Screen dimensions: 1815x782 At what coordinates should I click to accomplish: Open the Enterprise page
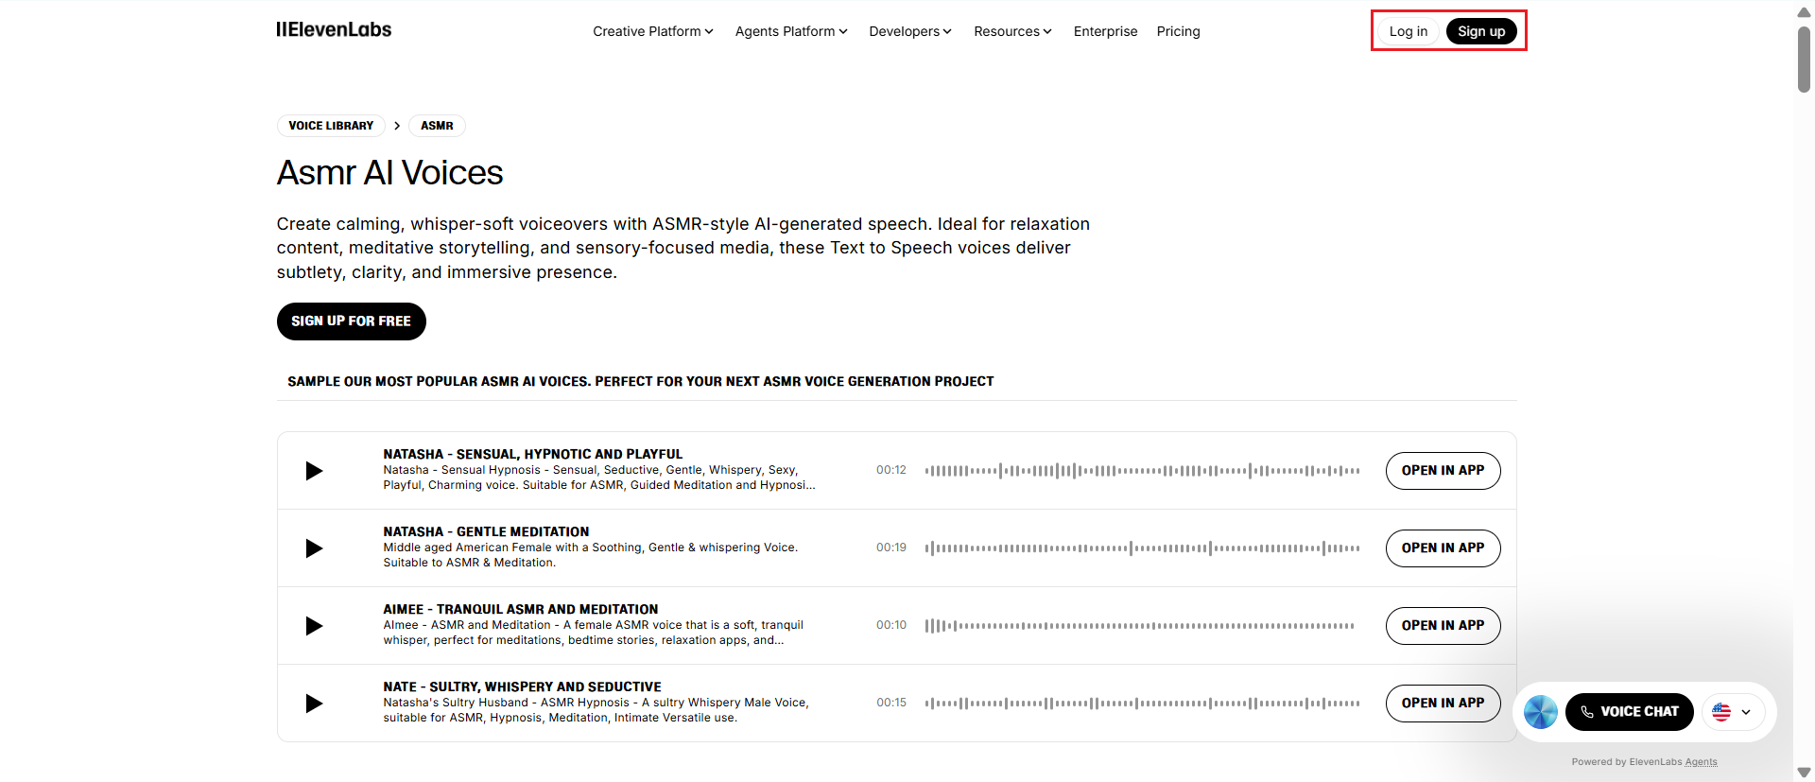click(x=1105, y=31)
